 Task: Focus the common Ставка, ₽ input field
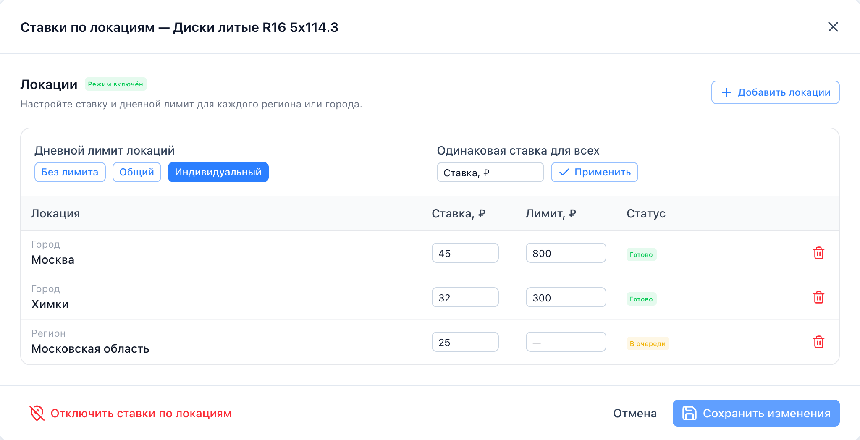[x=490, y=173]
